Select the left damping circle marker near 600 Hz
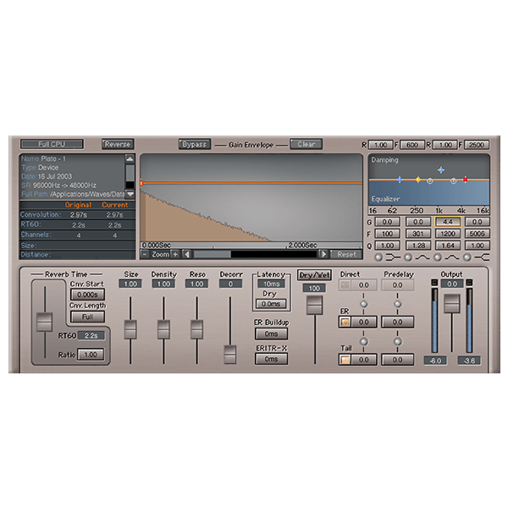Screen dimensions: 508x508 click(x=430, y=181)
